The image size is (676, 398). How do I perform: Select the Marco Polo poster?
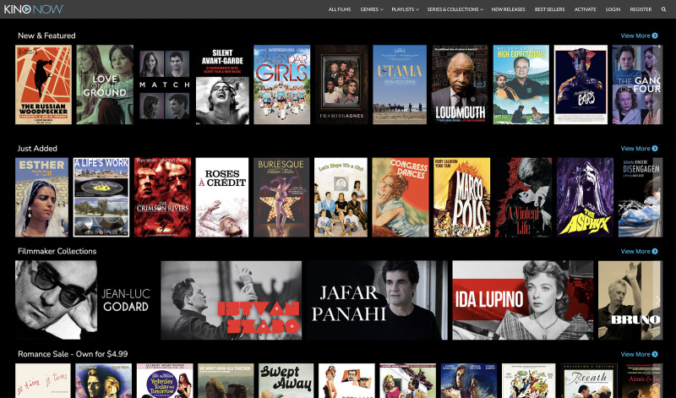coord(461,197)
